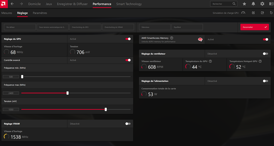Toggle AMD SmartAccess Memory off
The image size is (274, 146).
tap(265, 40)
